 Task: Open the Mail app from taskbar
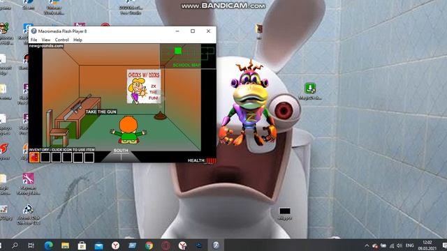point(99,245)
